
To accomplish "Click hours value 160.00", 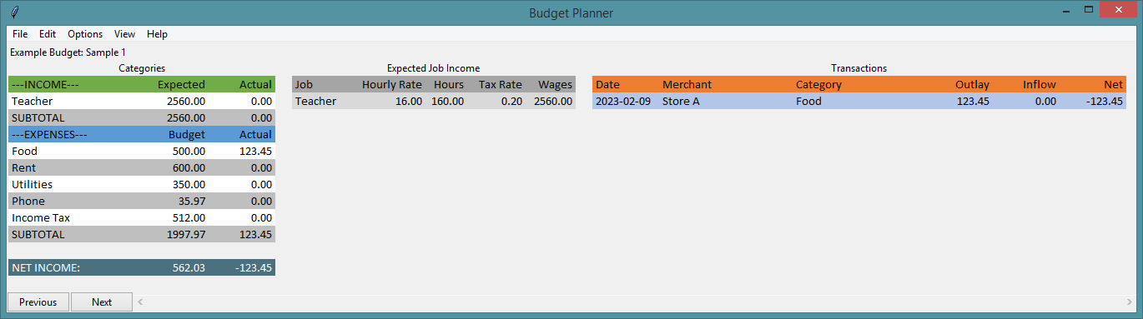I will coord(448,101).
